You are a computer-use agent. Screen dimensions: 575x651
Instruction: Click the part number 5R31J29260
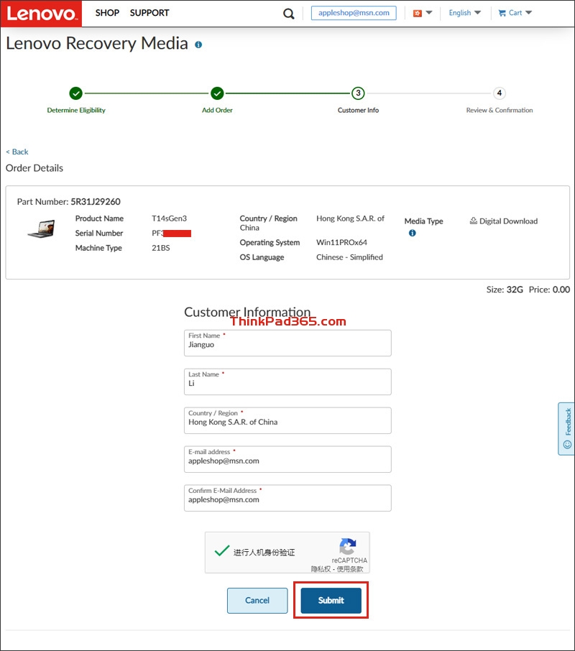click(96, 202)
